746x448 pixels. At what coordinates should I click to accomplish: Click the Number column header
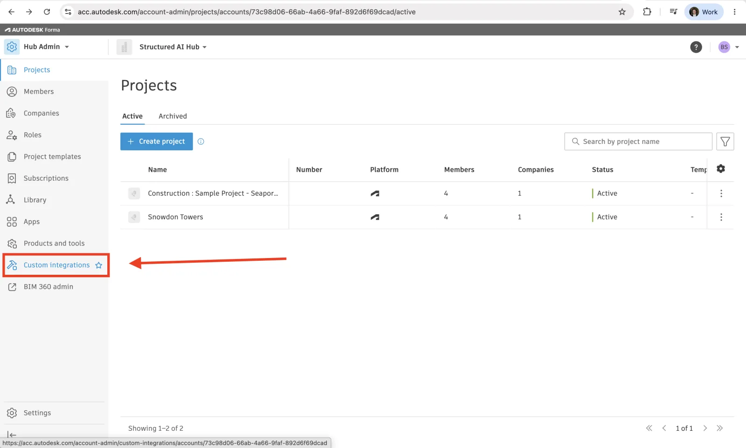tap(309, 170)
